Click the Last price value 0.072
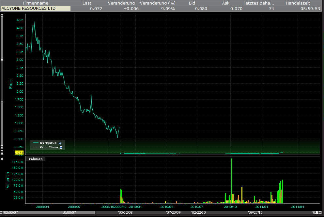This screenshot has height=217, width=324. [96, 8]
